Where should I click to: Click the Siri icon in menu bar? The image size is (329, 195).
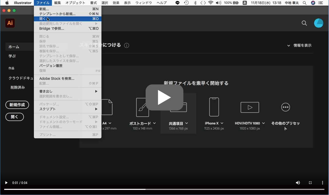tap(313, 3)
